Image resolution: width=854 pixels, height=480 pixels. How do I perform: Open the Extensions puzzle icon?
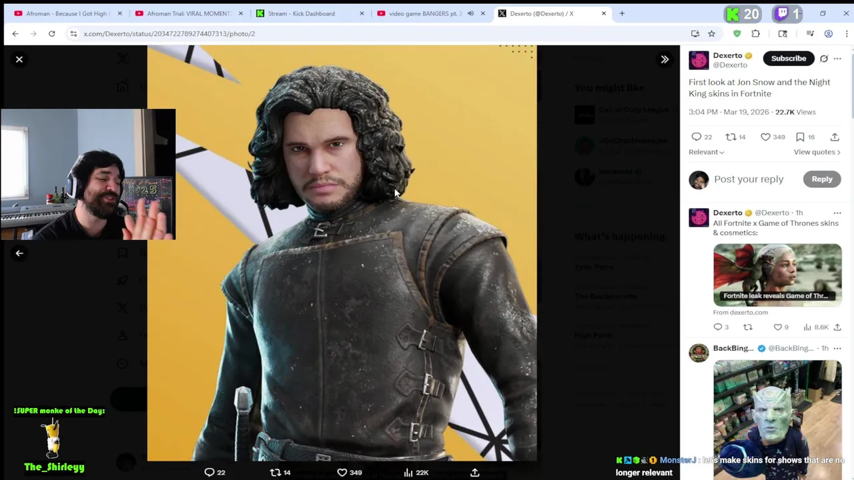tap(755, 33)
